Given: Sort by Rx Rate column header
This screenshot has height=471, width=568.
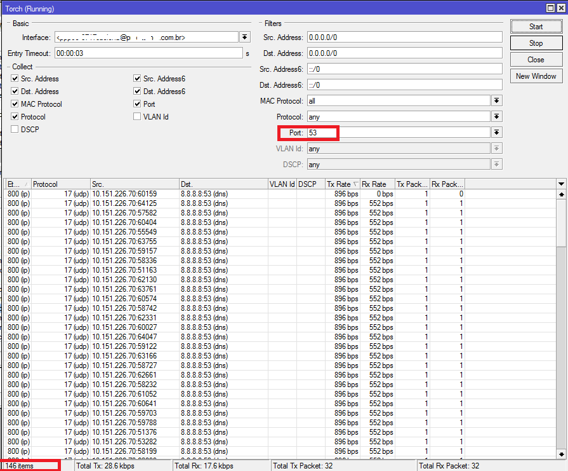Looking at the screenshot, I should click(377, 184).
